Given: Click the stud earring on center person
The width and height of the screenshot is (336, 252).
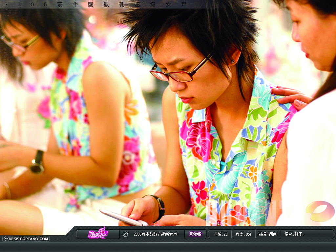Looking at the screenshot, I should (x=233, y=61).
